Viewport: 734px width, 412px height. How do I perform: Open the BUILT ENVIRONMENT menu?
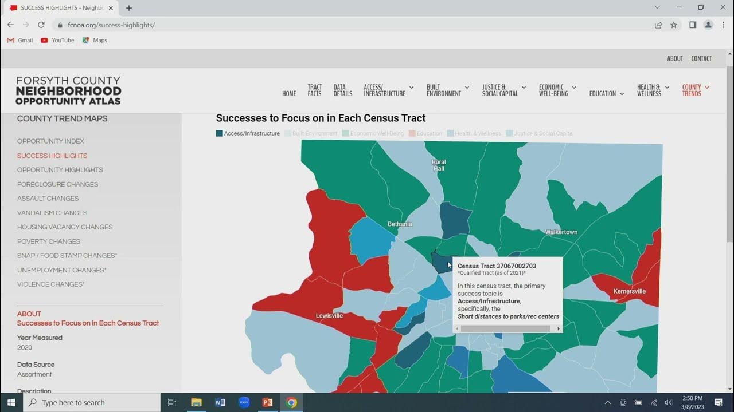coord(443,90)
